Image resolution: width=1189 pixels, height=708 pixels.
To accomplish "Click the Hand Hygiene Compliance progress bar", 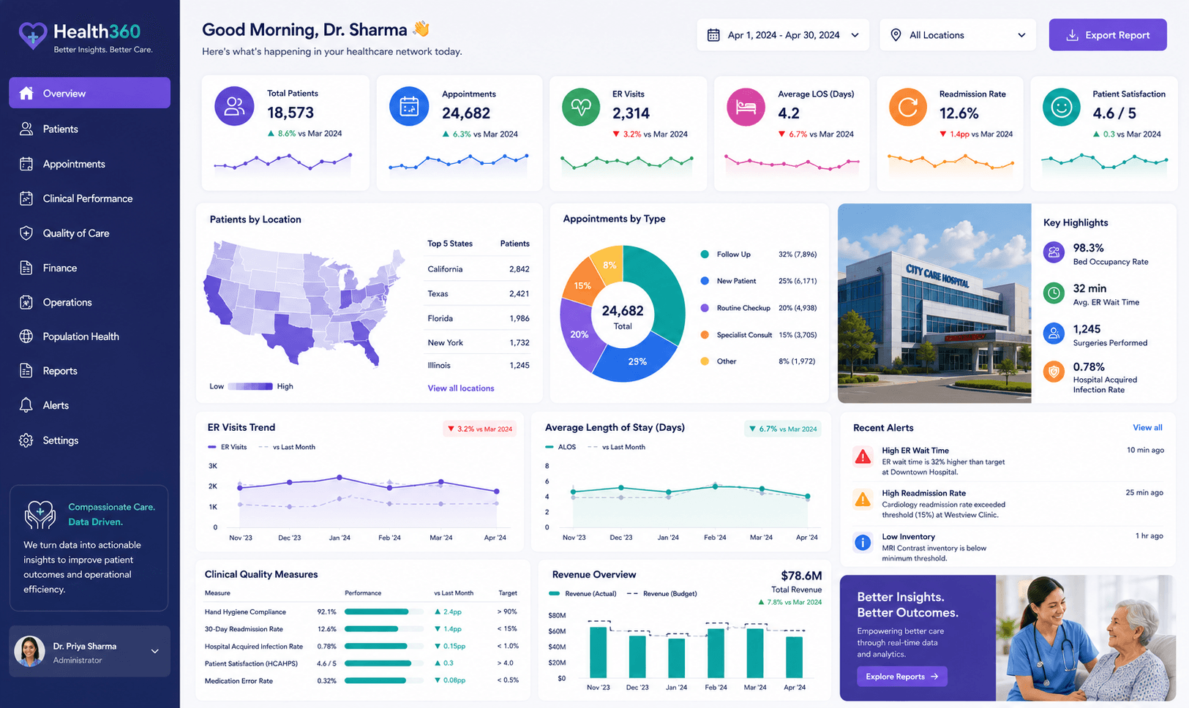I will click(383, 611).
